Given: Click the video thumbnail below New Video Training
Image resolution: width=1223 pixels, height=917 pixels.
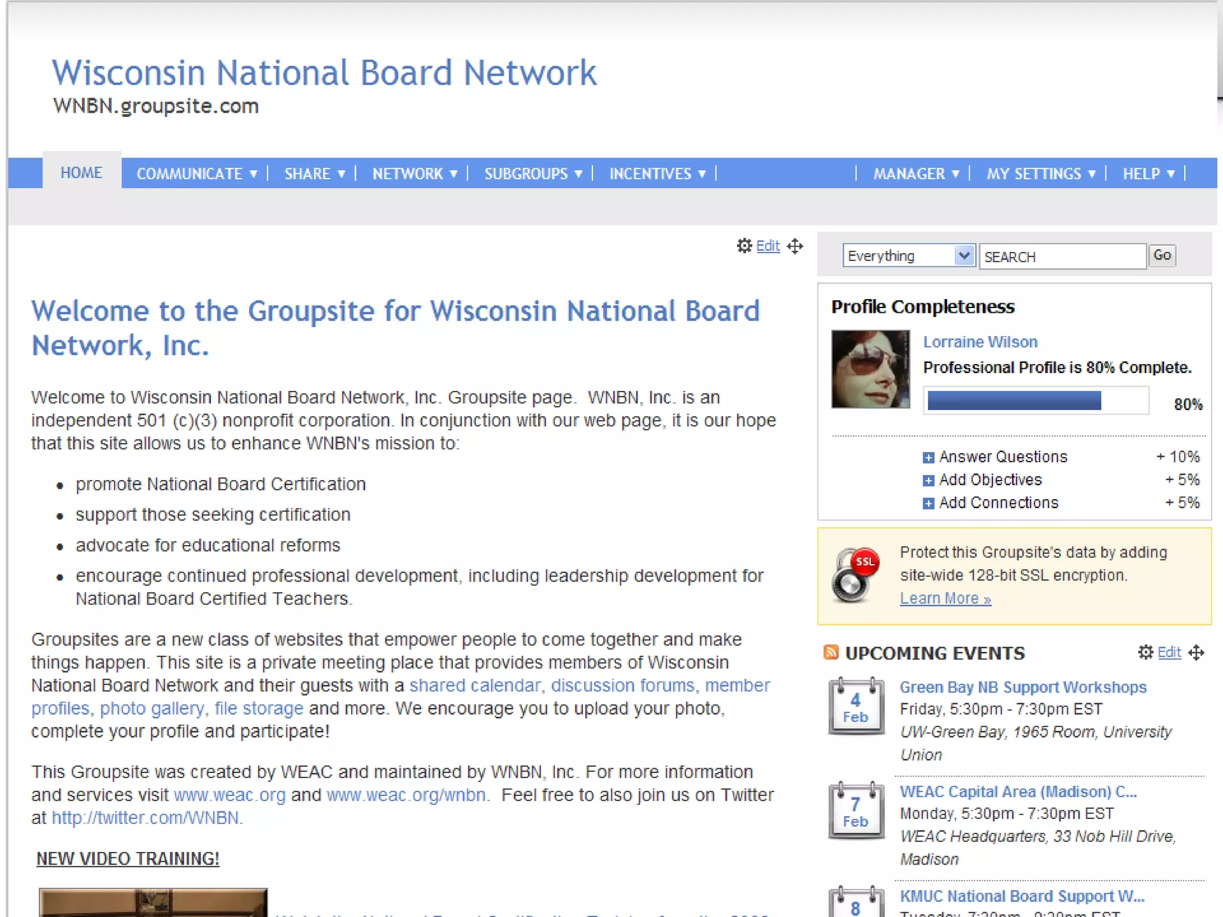Looking at the screenshot, I should pos(153,902).
